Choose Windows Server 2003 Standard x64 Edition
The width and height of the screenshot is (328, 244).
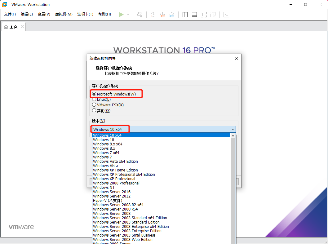161,218
